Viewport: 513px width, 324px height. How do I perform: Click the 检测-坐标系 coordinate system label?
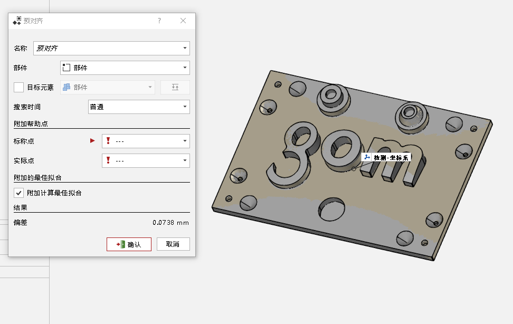[387, 157]
